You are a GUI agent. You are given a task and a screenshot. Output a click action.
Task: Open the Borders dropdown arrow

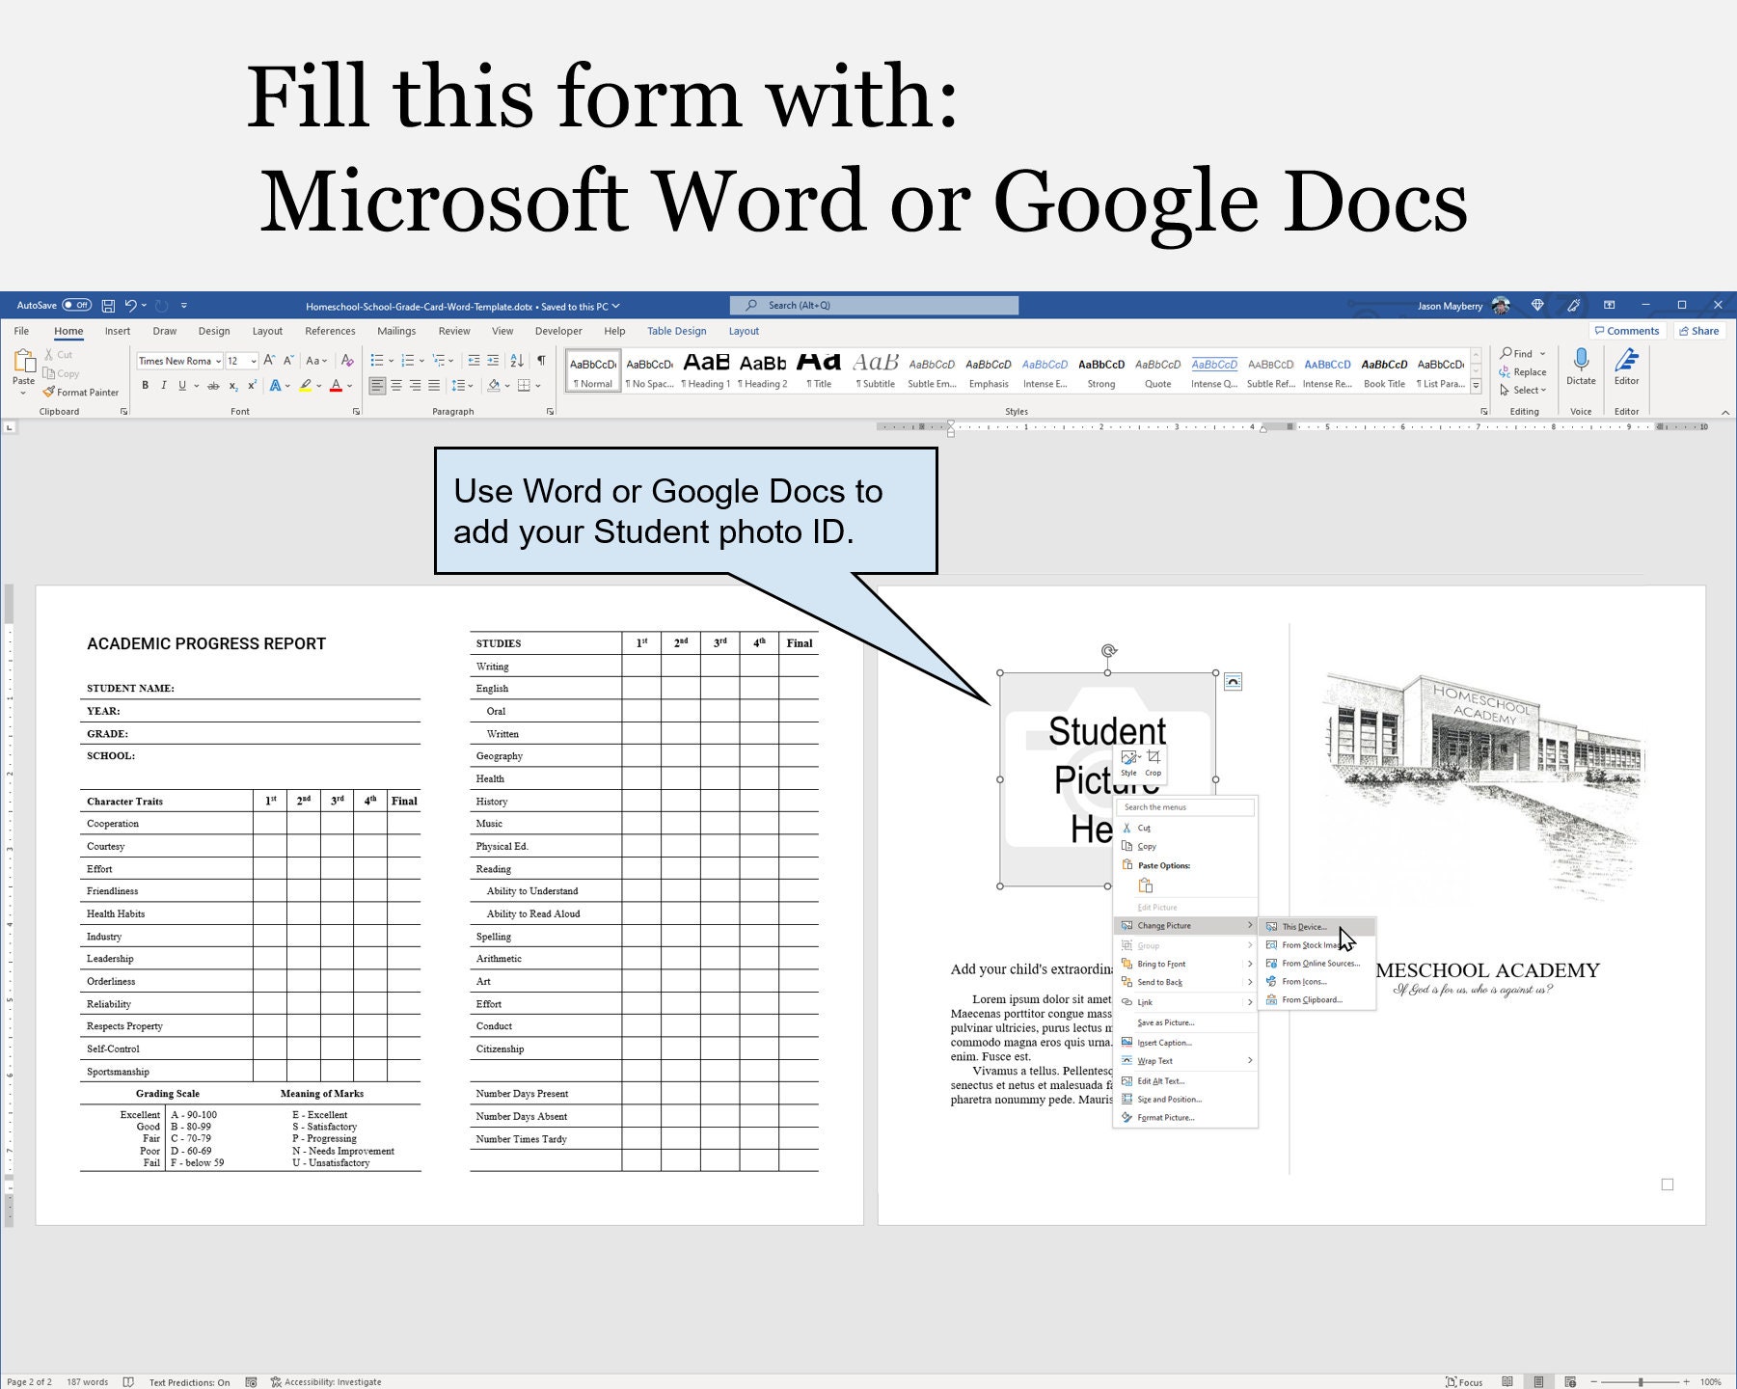tap(537, 385)
